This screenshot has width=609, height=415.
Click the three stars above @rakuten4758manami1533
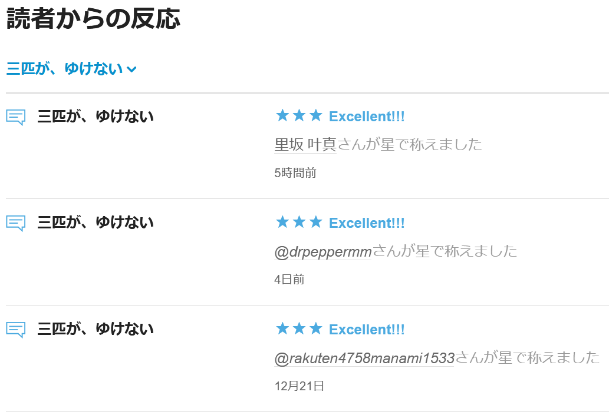(299, 329)
